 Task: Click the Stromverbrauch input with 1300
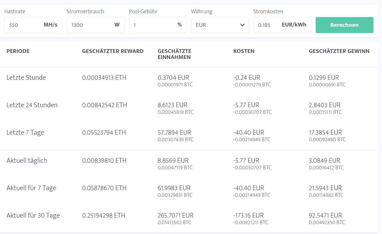88,25
